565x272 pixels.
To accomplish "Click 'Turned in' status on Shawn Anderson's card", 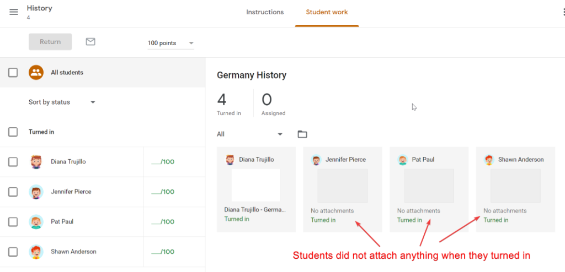I will tap(496, 220).
